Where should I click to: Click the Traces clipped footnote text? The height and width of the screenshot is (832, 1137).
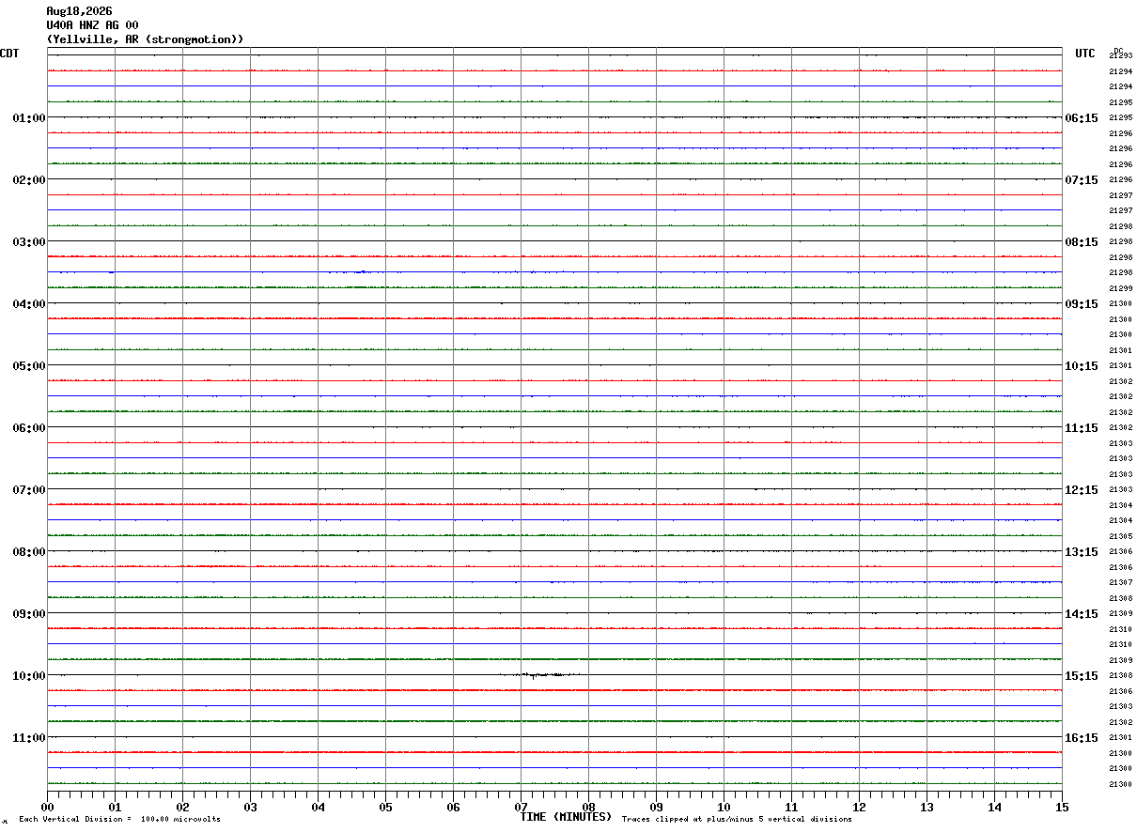(737, 820)
